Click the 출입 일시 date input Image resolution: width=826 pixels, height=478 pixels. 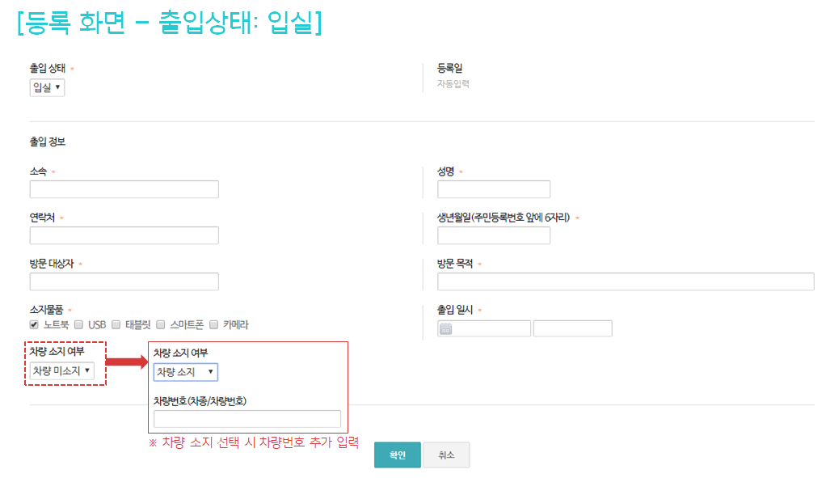[x=491, y=328]
